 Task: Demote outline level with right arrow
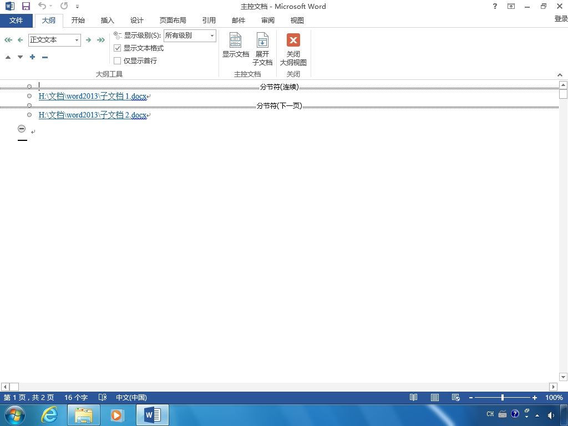point(88,40)
